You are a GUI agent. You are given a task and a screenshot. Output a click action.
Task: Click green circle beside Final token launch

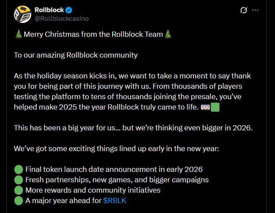(x=18, y=169)
